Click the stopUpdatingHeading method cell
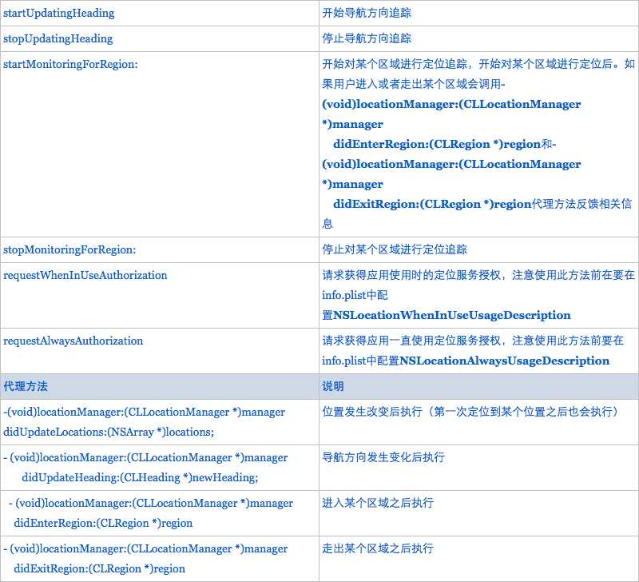 (159, 38)
